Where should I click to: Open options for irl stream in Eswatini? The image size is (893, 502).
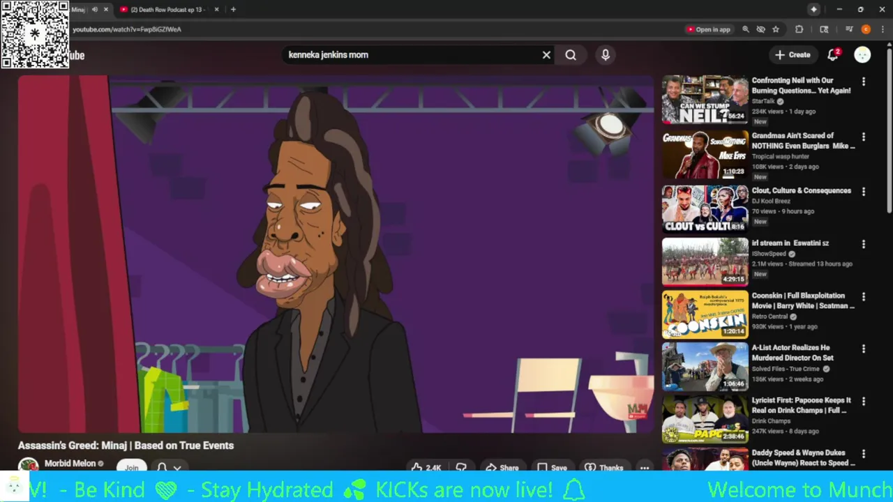coord(864,244)
